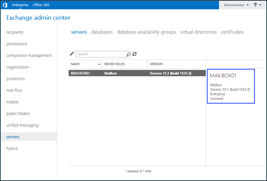The width and height of the screenshot is (267, 181).
Task: Click the Exchange admin center title
Action: tap(38, 18)
